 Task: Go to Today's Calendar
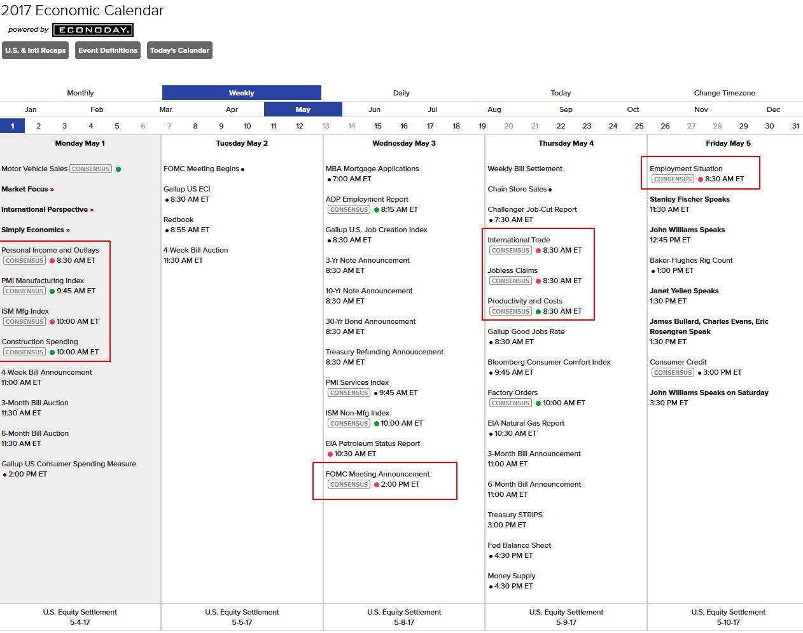(x=179, y=50)
